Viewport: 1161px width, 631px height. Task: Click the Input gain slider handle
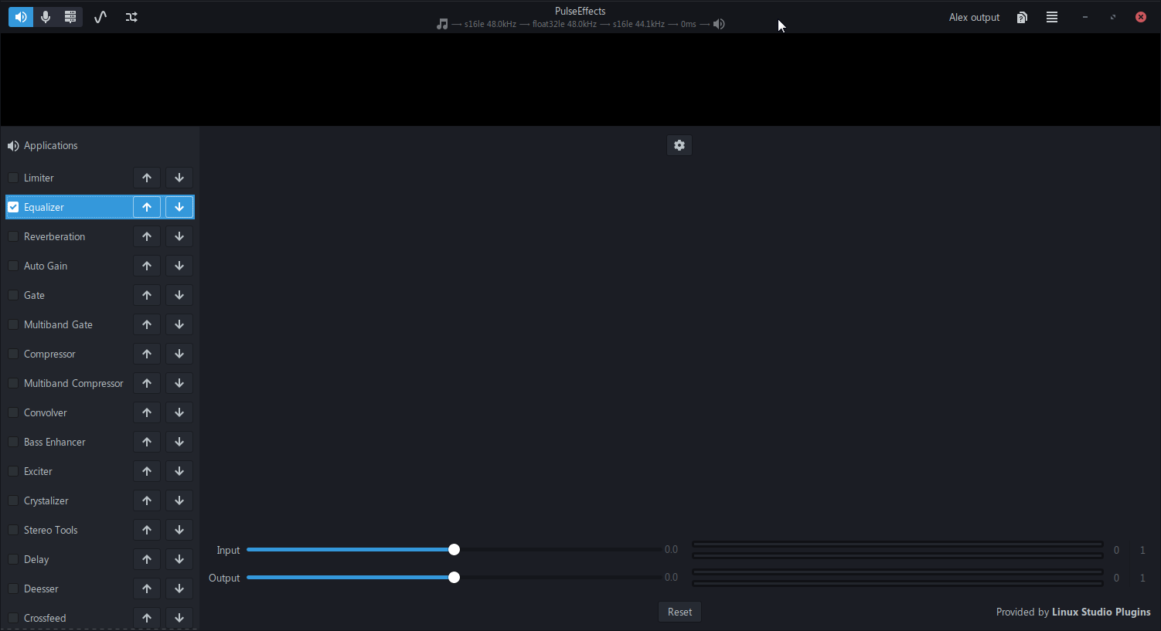click(x=455, y=549)
